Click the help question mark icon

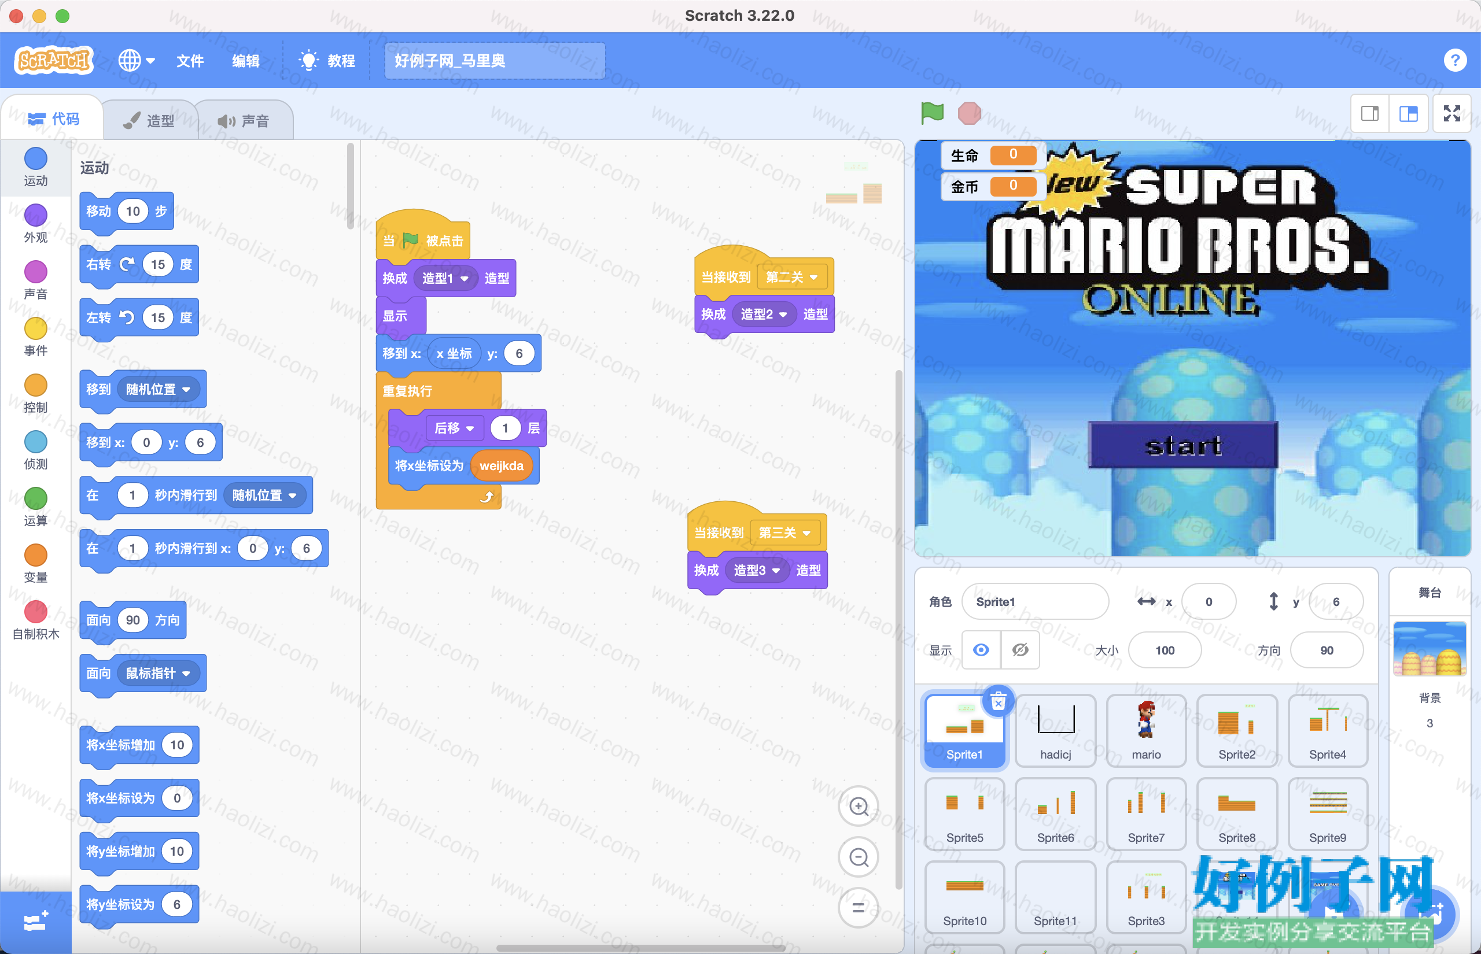(x=1454, y=61)
